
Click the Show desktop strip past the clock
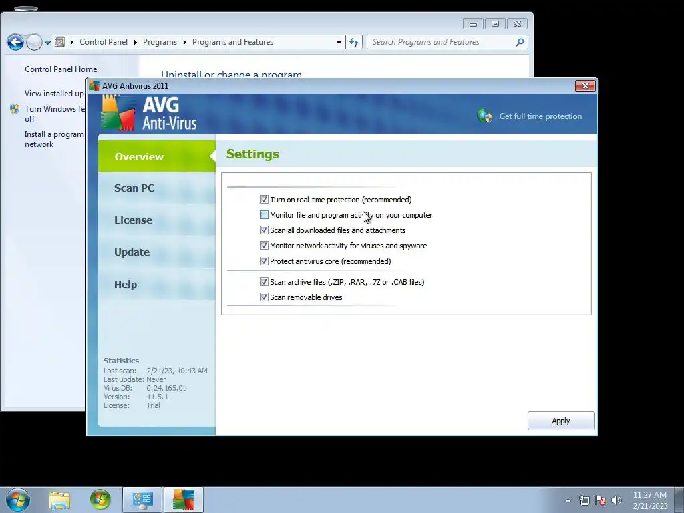681,500
